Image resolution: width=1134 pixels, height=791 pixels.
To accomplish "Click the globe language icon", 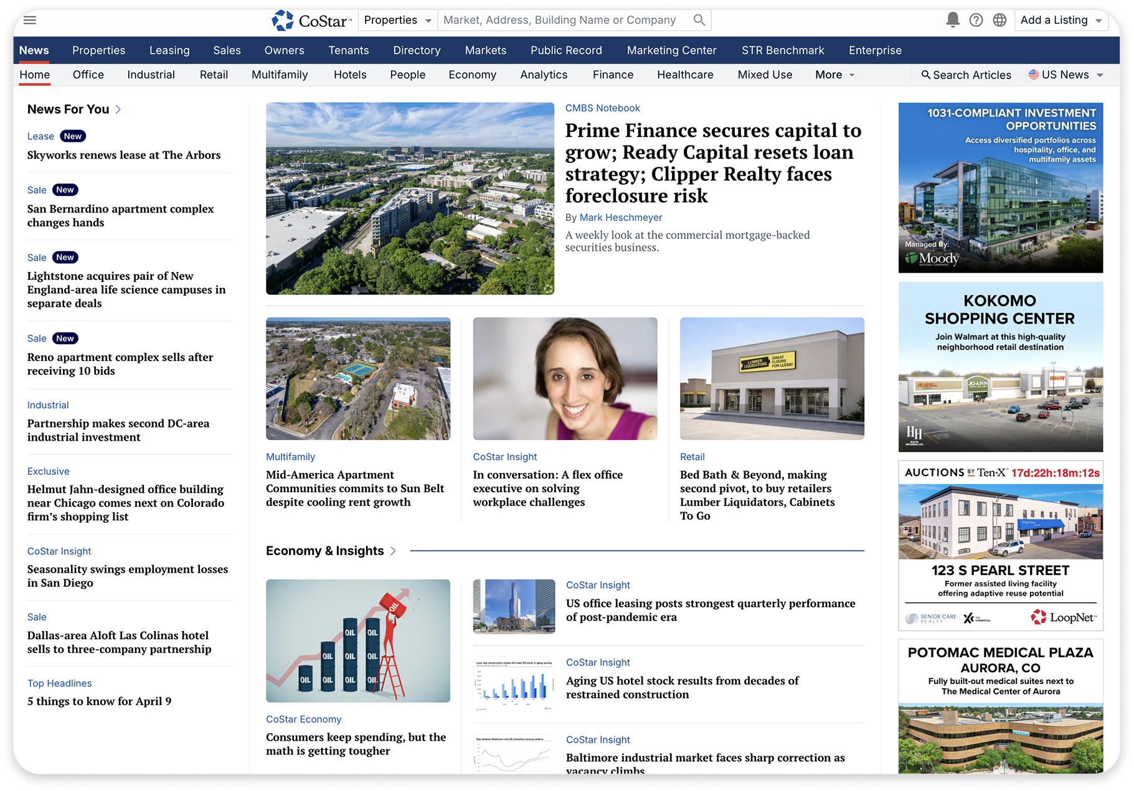I will (999, 20).
